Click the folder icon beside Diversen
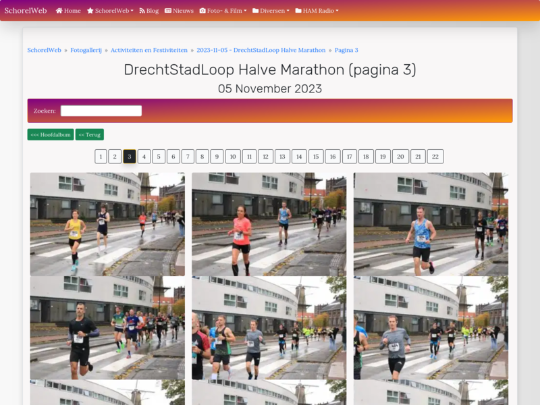 (x=256, y=11)
